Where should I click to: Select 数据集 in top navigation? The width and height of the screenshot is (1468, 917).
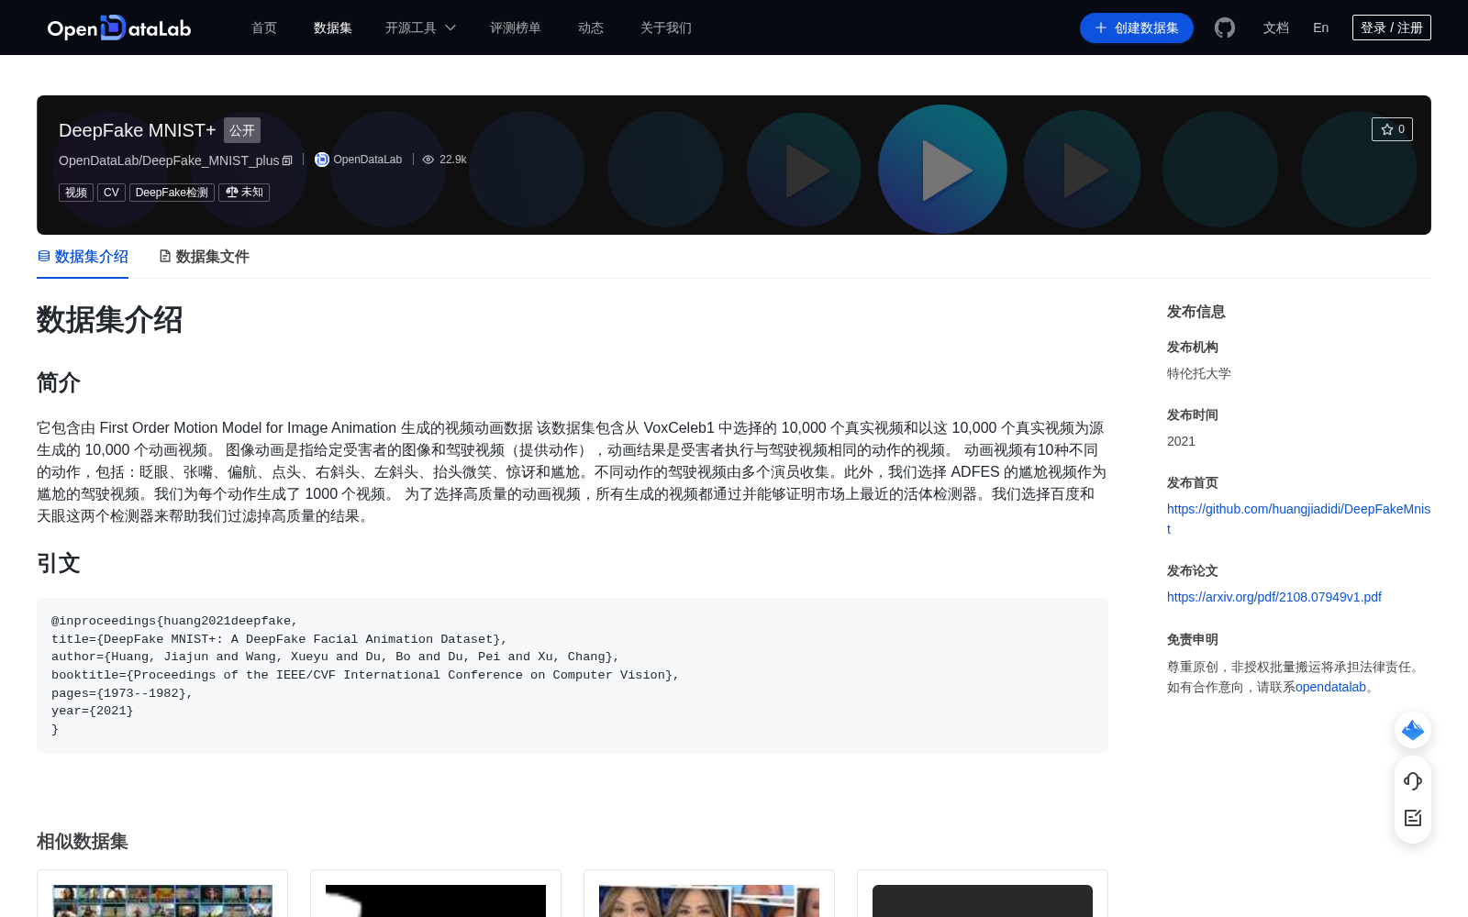coord(333,28)
